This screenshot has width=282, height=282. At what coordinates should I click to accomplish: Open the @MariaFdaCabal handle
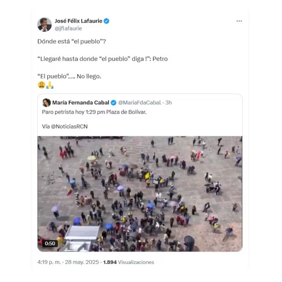tap(139, 103)
